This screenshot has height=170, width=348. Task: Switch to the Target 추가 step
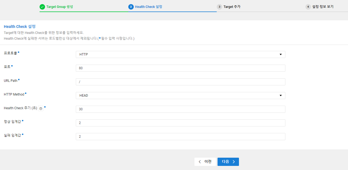[232, 7]
